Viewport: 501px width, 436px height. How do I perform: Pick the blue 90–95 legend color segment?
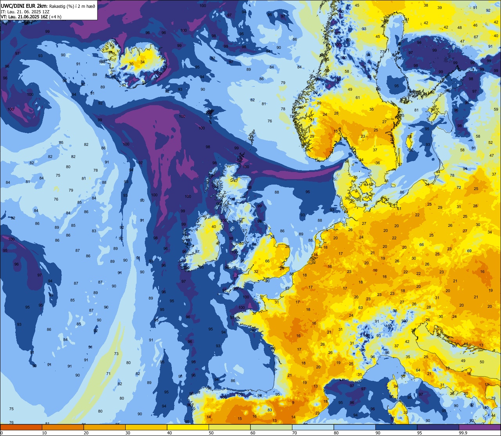click(396, 427)
